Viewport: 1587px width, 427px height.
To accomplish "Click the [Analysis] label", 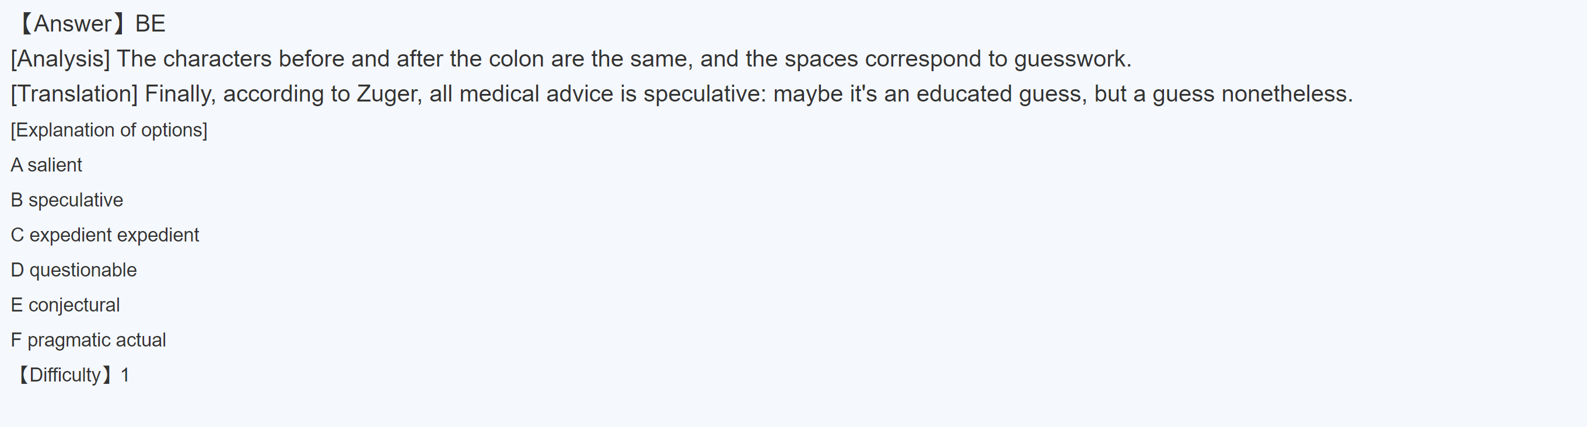I will tap(60, 59).
